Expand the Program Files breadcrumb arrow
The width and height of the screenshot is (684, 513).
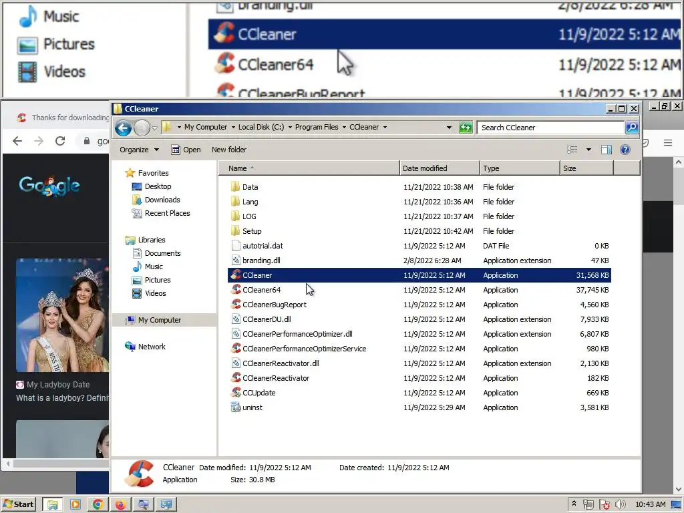point(344,128)
